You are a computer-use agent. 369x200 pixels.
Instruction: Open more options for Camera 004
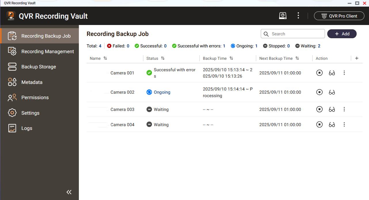[x=344, y=125]
